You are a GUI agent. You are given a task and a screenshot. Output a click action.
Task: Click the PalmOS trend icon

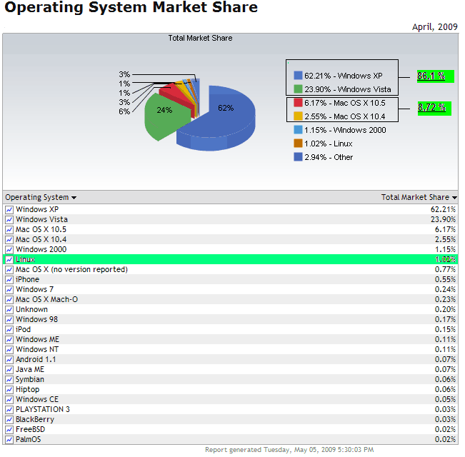point(9,440)
